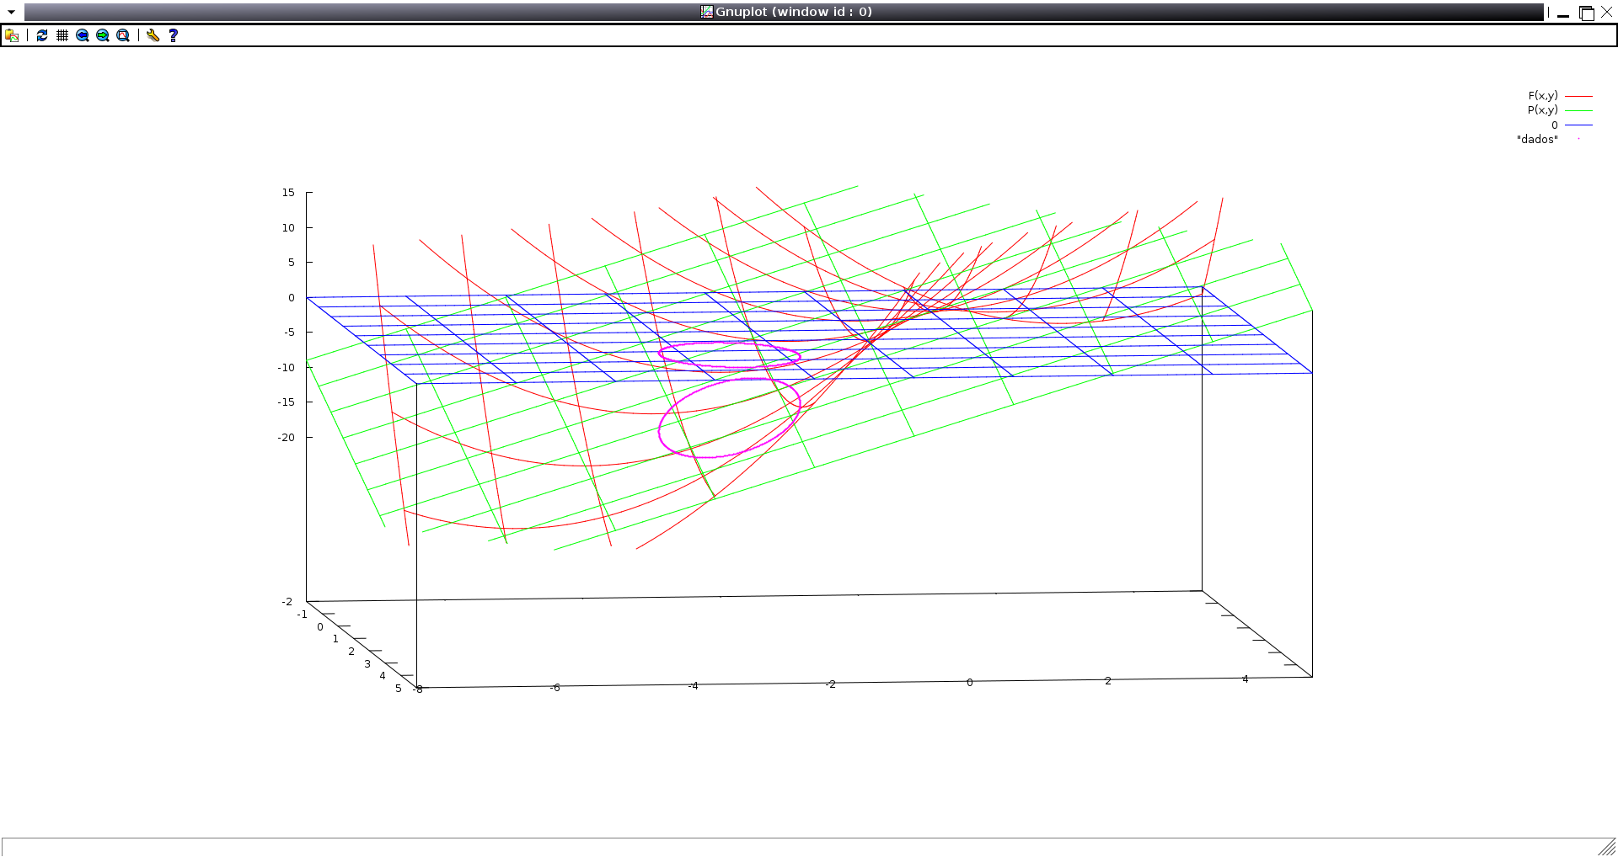This screenshot has height=857, width=1618.
Task: Autoscale the plot zoom
Action: tap(123, 35)
